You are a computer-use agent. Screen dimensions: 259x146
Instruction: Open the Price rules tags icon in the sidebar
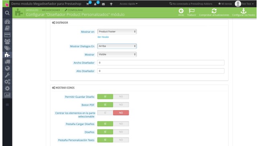(x=7, y=48)
